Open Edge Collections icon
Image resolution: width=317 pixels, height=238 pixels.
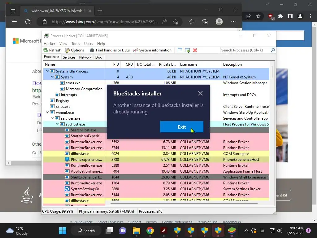205,22
